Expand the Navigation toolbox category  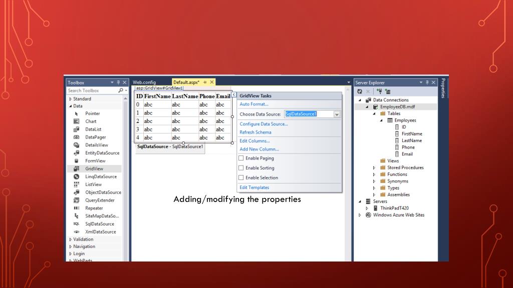tap(70, 246)
